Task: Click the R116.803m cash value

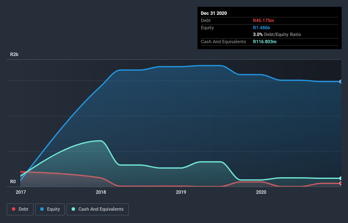Action: click(x=265, y=42)
